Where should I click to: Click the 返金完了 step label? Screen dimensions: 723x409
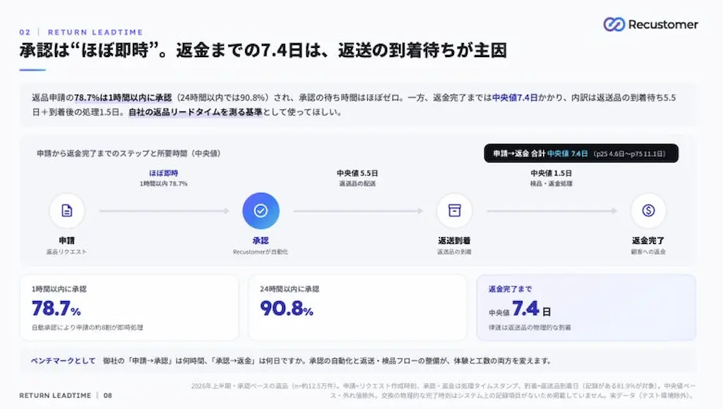[648, 240]
